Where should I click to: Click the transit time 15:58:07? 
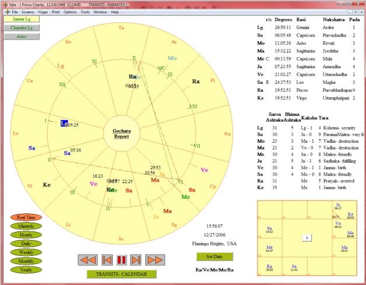[214, 226]
